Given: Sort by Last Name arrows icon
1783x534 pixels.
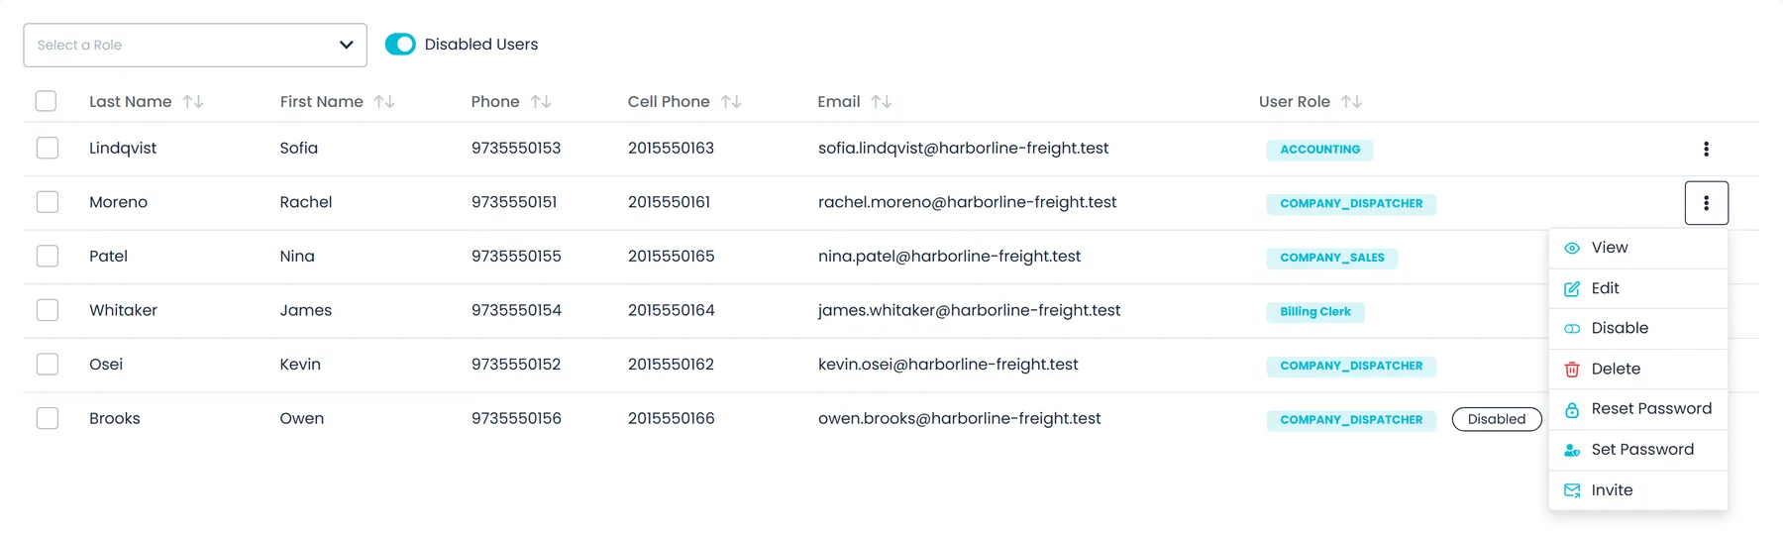Looking at the screenshot, I should coord(193,102).
